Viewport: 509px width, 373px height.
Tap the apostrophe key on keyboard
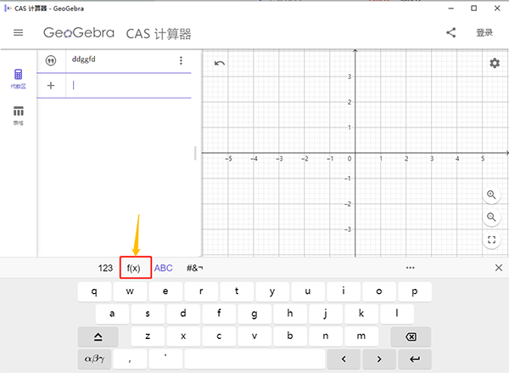coord(165,359)
